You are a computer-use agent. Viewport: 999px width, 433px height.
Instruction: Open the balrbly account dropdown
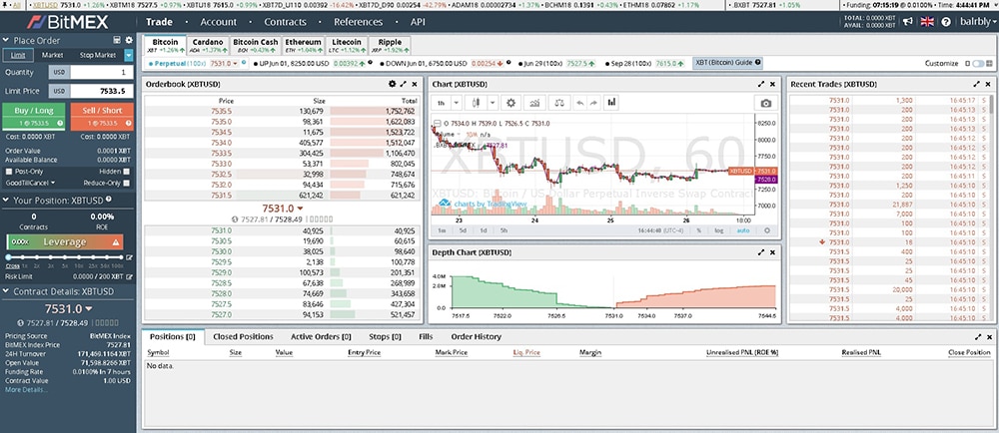974,21
